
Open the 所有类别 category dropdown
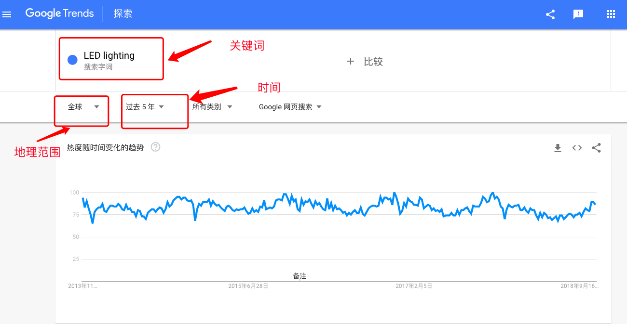point(212,107)
